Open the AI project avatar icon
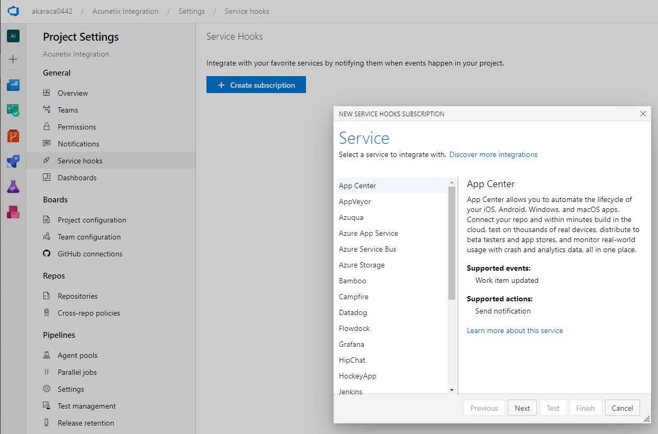The height and width of the screenshot is (434, 658). click(13, 36)
